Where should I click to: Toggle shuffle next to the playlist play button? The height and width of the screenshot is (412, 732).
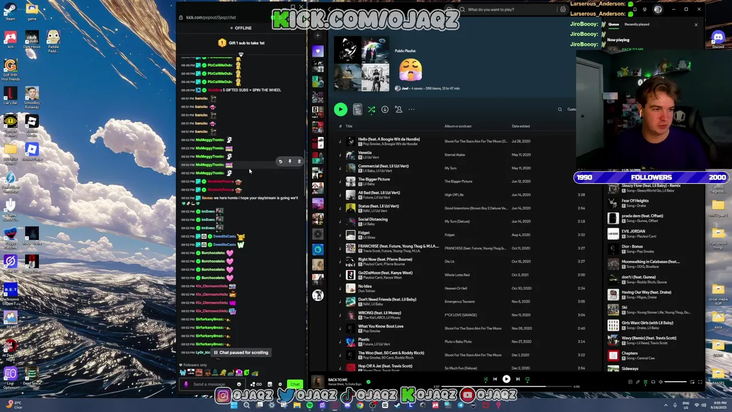click(371, 109)
